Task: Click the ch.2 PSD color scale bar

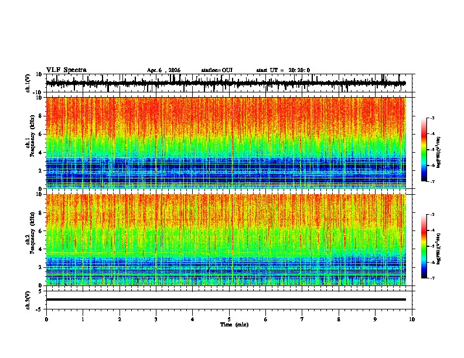Action: pos(424,246)
